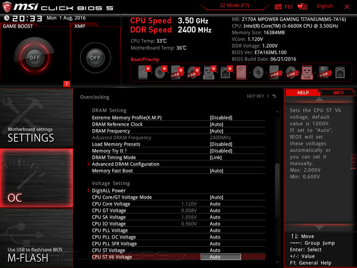This screenshot has width=357, height=268.
Task: Click the F12 screenshot camera icon
Action: 278,7
